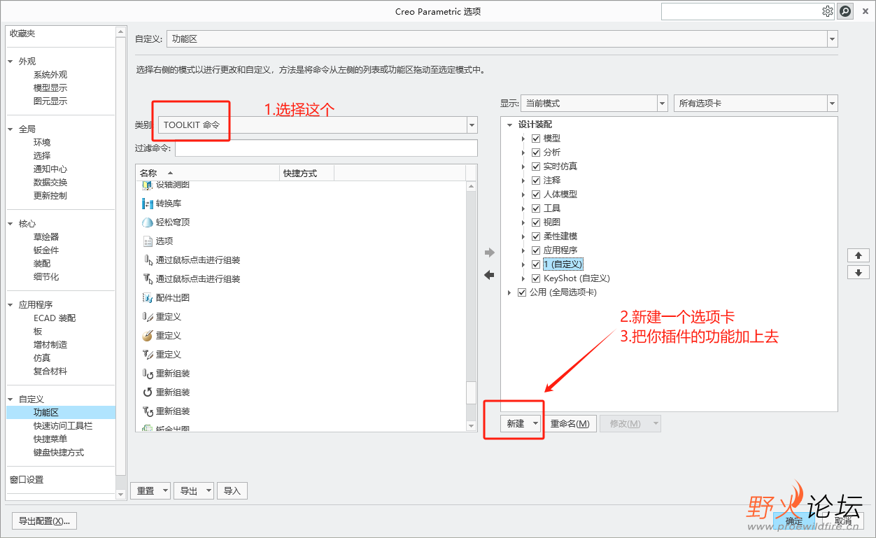Open the 系统外观 options page
The height and width of the screenshot is (538, 876).
click(50, 75)
